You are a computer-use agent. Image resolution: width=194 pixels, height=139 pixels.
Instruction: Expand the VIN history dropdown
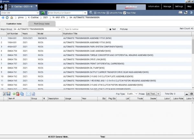tap(38, 13)
